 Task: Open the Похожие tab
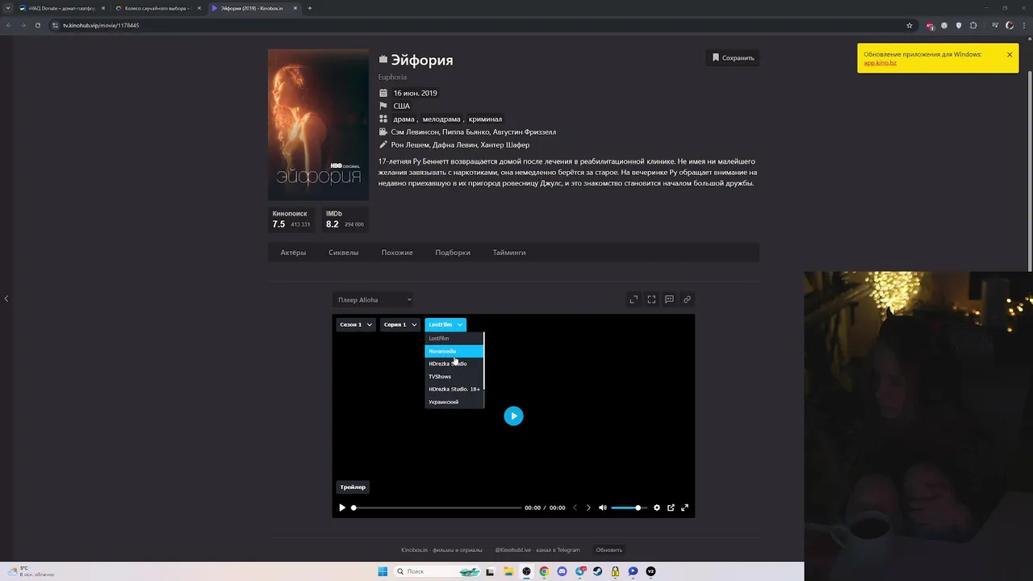coord(397,253)
